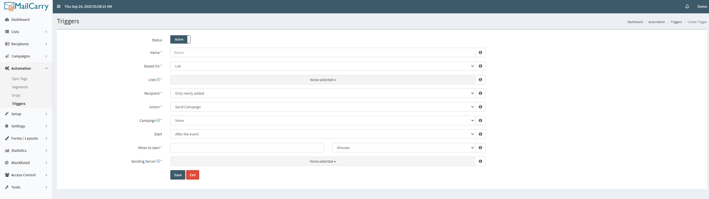Image resolution: width=709 pixels, height=199 pixels.
Task: Collapse the Automation sidebar section chevron
Action: 46,68
